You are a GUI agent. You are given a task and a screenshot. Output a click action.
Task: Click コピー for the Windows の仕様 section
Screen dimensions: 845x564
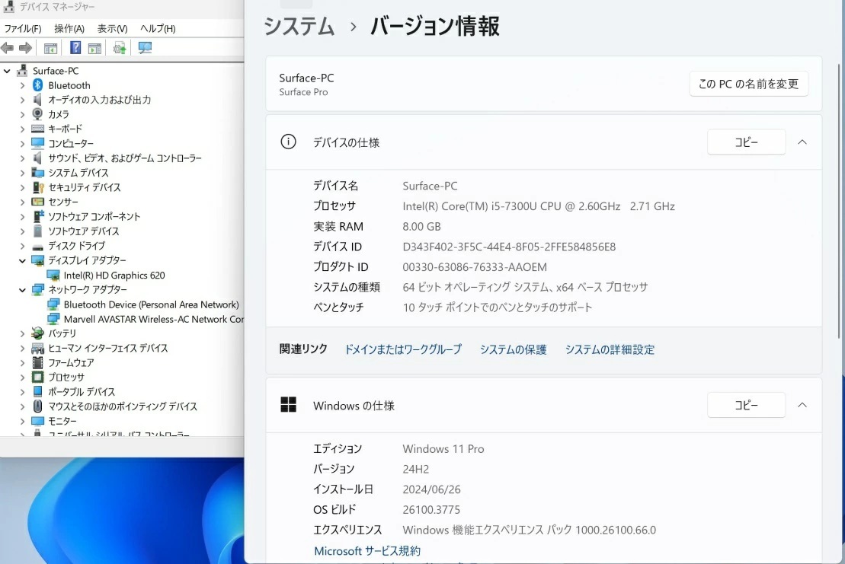(x=746, y=405)
